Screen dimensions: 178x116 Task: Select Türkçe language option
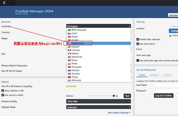pos(99,77)
